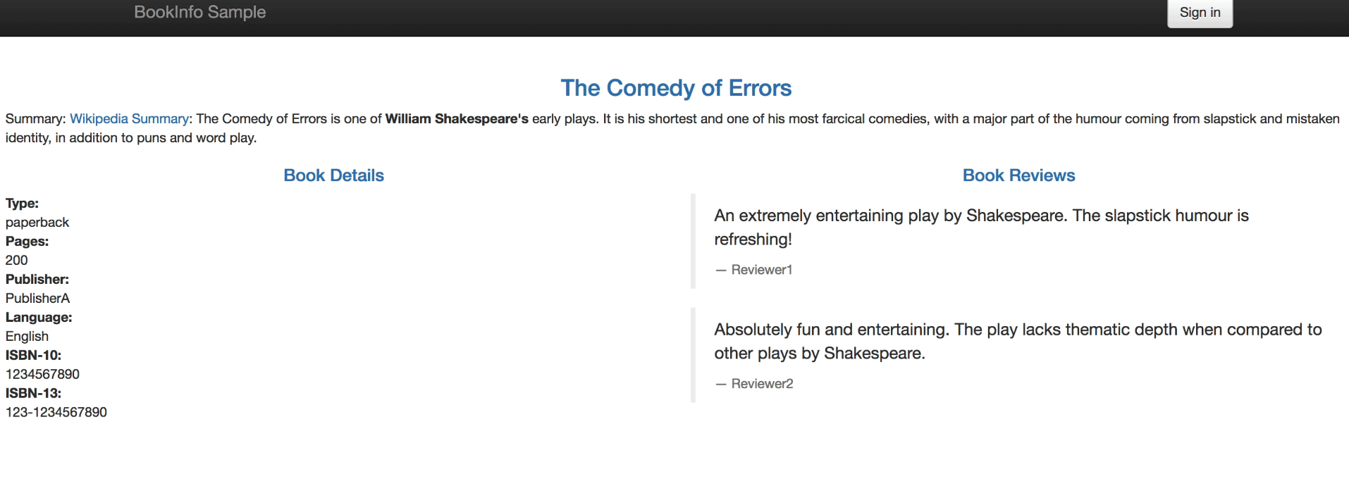Image resolution: width=1349 pixels, height=479 pixels.
Task: Click the BookInfo Sample navbar brand
Action: 199,12
